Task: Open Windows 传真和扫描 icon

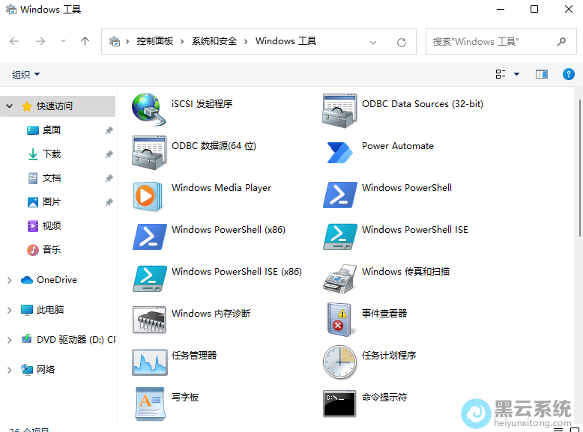Action: [x=339, y=278]
